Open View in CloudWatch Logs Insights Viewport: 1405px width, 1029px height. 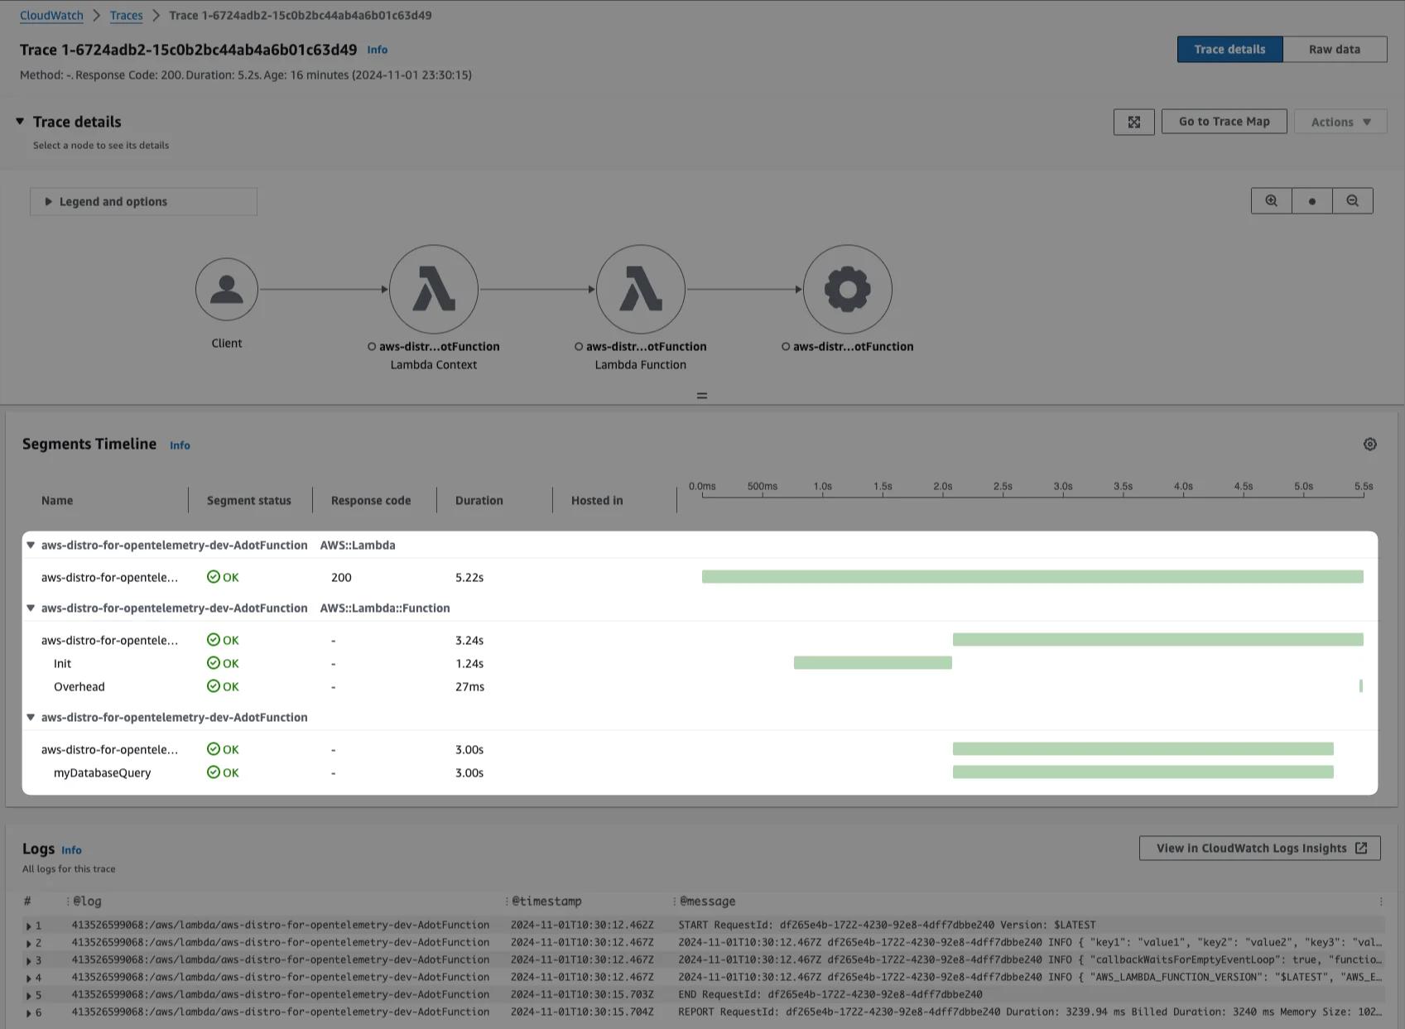1258,848
